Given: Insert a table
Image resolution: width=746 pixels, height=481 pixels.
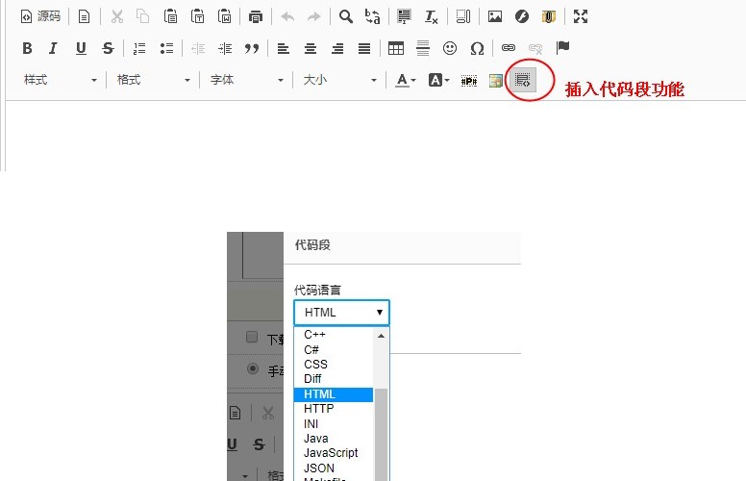Looking at the screenshot, I should 395,48.
